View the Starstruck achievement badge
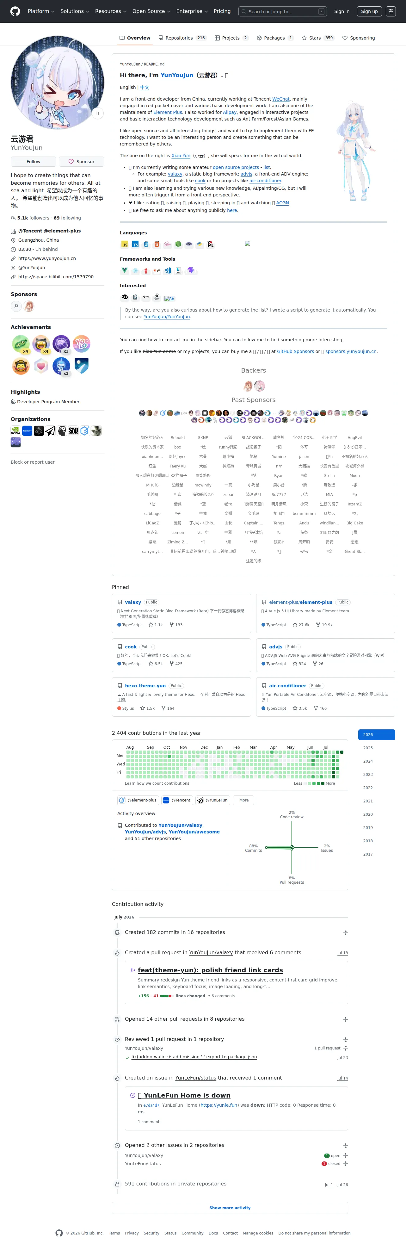Viewport: 406px width, 1250px height. (x=41, y=344)
